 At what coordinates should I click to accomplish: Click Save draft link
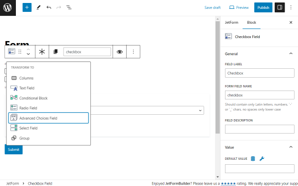coord(213,7)
